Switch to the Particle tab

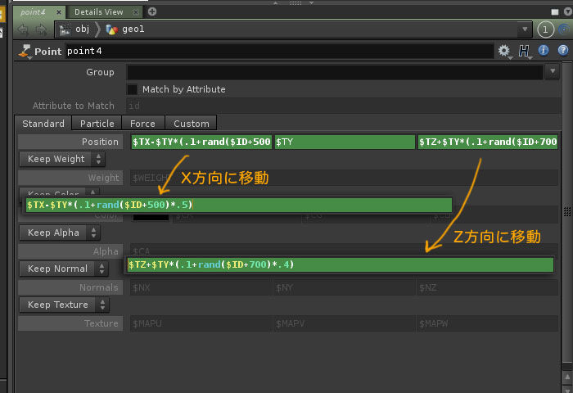tap(97, 124)
